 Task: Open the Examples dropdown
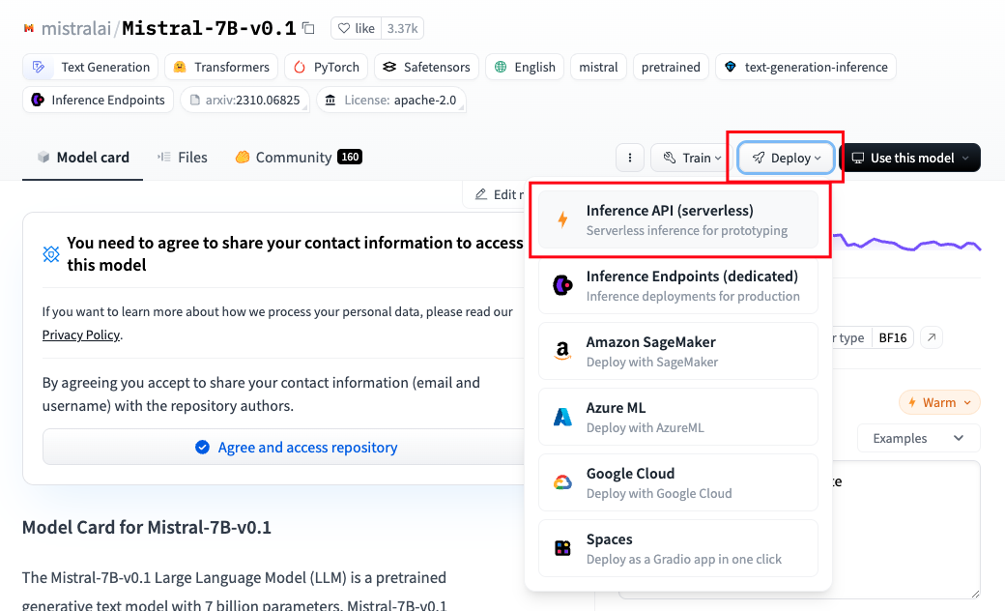point(918,439)
